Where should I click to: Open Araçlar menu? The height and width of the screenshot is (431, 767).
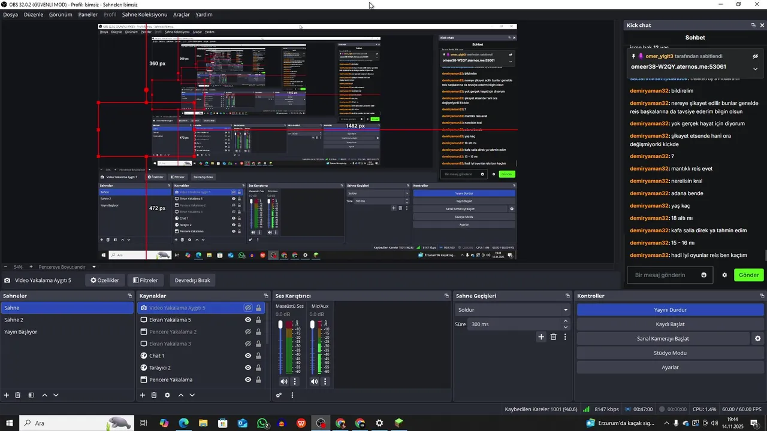(x=182, y=14)
